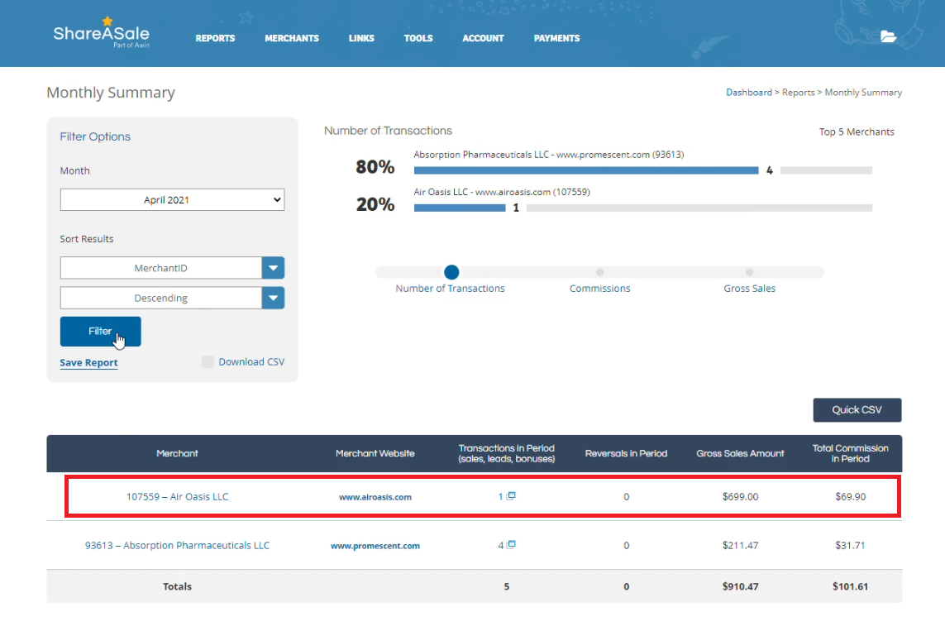Click merchant 93613 – Absorption Pharmaceuticals LLC
Image resolution: width=945 pixels, height=631 pixels.
[177, 546]
